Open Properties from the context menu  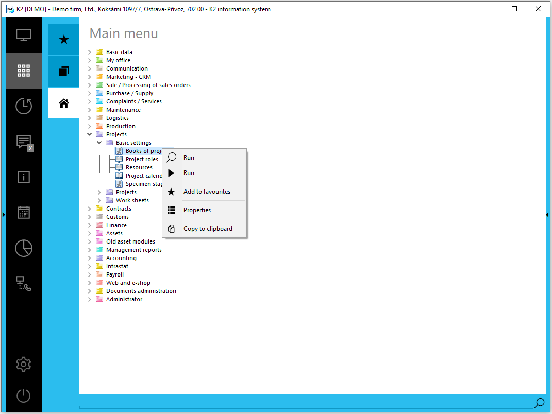[x=205, y=210]
